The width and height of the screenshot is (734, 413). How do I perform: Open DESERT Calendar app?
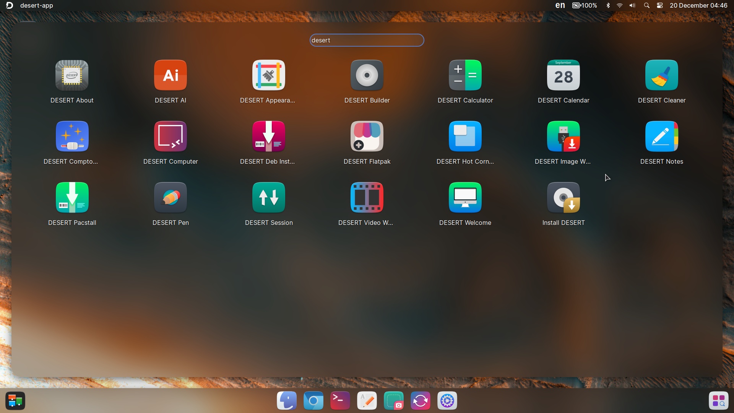pyautogui.click(x=563, y=75)
